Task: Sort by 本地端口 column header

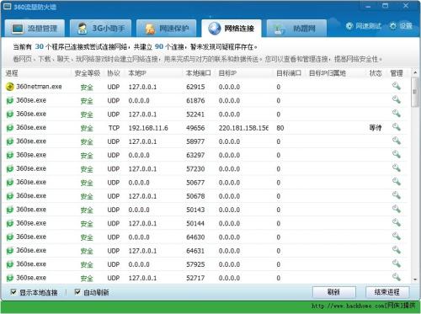Action: 199,73
